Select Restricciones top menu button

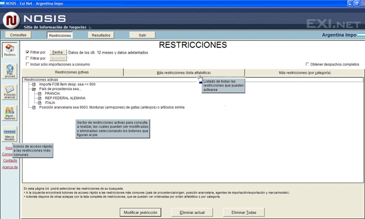coord(60,35)
